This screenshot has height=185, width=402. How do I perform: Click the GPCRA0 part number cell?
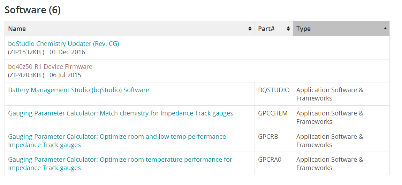[x=274, y=163]
